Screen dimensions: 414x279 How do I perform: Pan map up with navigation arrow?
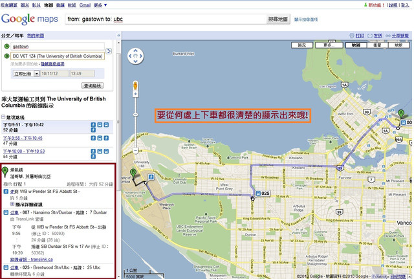pyautogui.click(x=135, y=50)
